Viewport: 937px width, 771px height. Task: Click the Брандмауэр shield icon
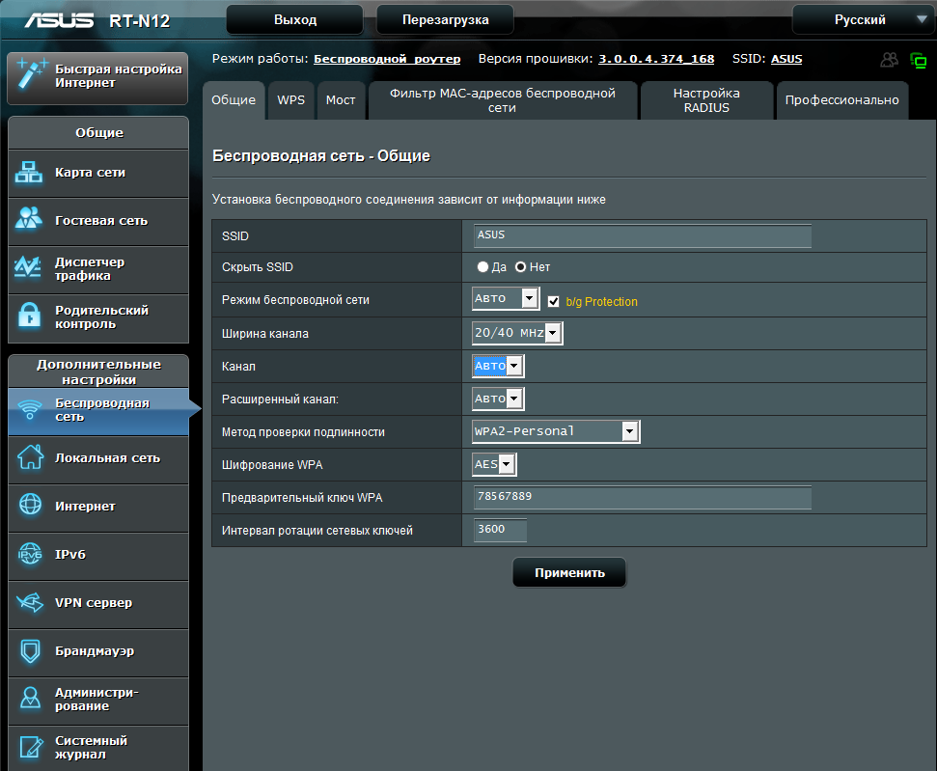(30, 651)
